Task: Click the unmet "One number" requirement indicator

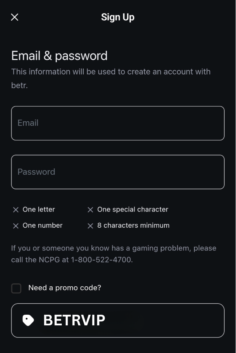Action: pos(16,226)
